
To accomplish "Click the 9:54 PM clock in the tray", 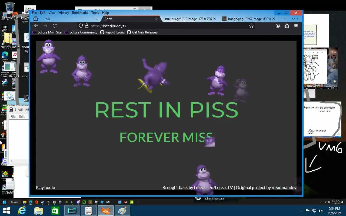I will (334, 211).
